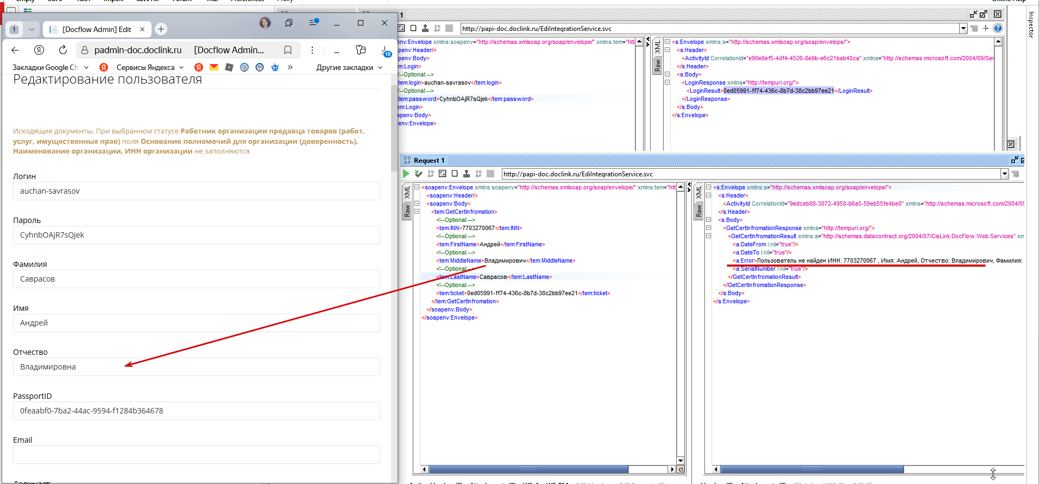
Task: Click the white square icon in top request toolbar
Action: (x=413, y=28)
